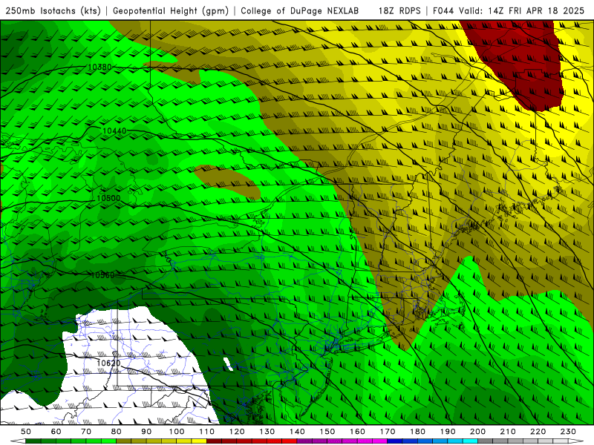594x445 pixels.
Task: Click the legend value 210
Action: click(x=508, y=432)
